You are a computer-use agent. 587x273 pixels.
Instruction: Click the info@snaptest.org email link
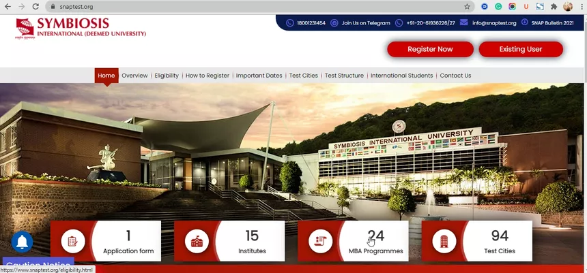click(494, 22)
